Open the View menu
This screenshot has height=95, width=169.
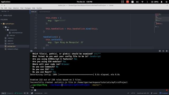click(10, 8)
